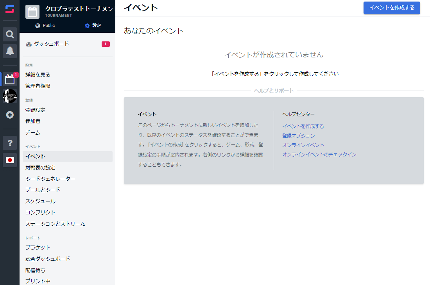Screen dimensions: 430x285
Task: Click the ヘルプセンター heading
Action: pos(299,114)
